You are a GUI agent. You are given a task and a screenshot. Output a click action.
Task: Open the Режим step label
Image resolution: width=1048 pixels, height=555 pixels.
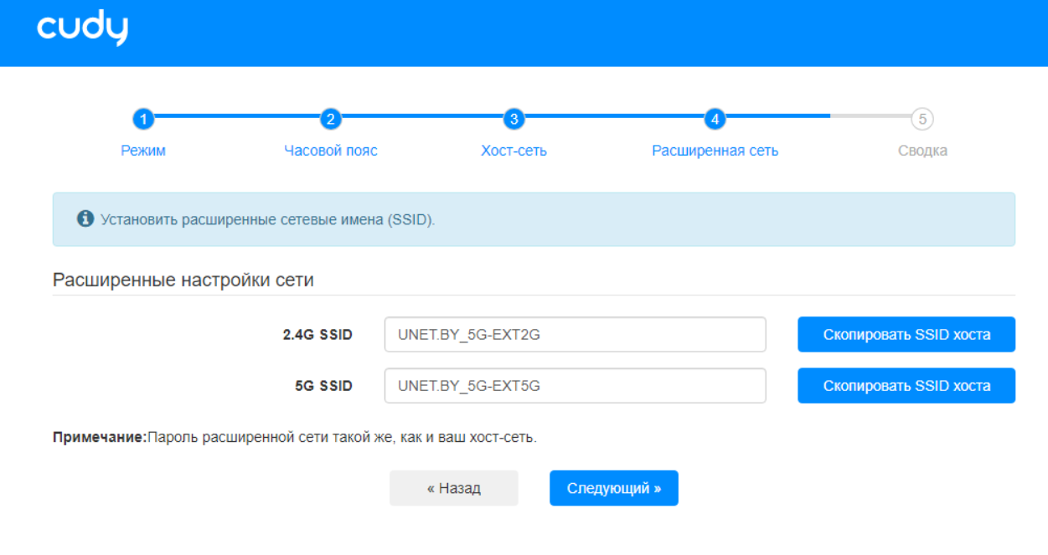click(x=143, y=151)
